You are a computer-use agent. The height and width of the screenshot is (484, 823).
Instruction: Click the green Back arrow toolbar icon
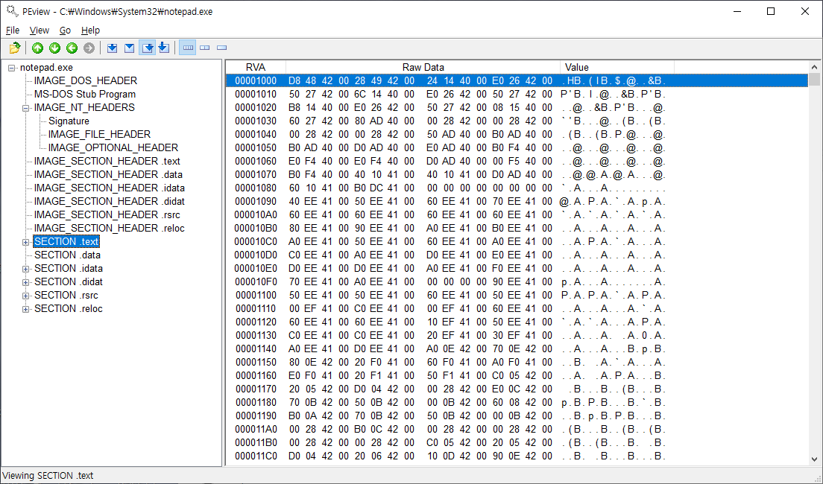tap(72, 48)
